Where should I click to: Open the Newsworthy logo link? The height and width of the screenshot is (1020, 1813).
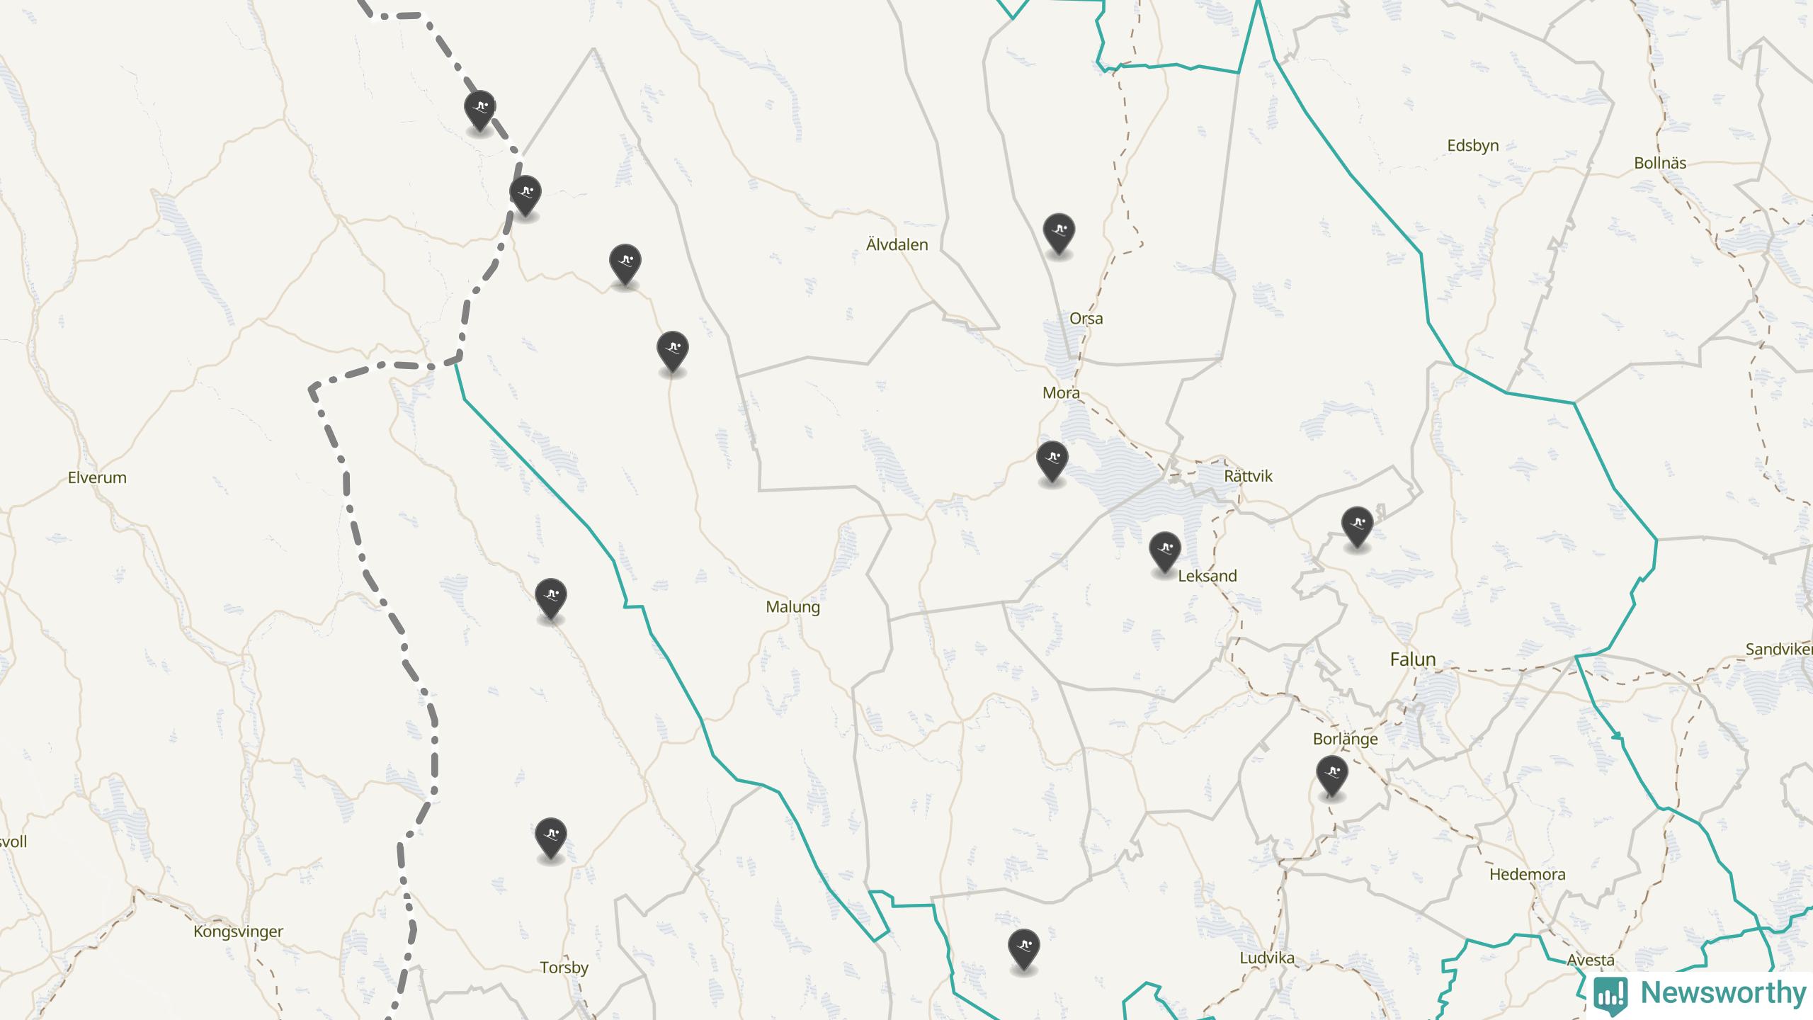[x=1700, y=993]
